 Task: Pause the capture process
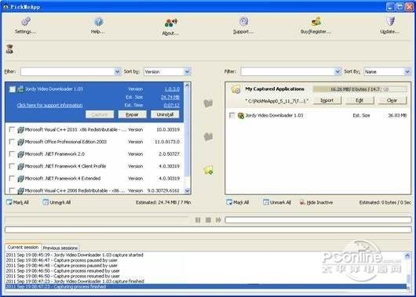click(x=198, y=220)
